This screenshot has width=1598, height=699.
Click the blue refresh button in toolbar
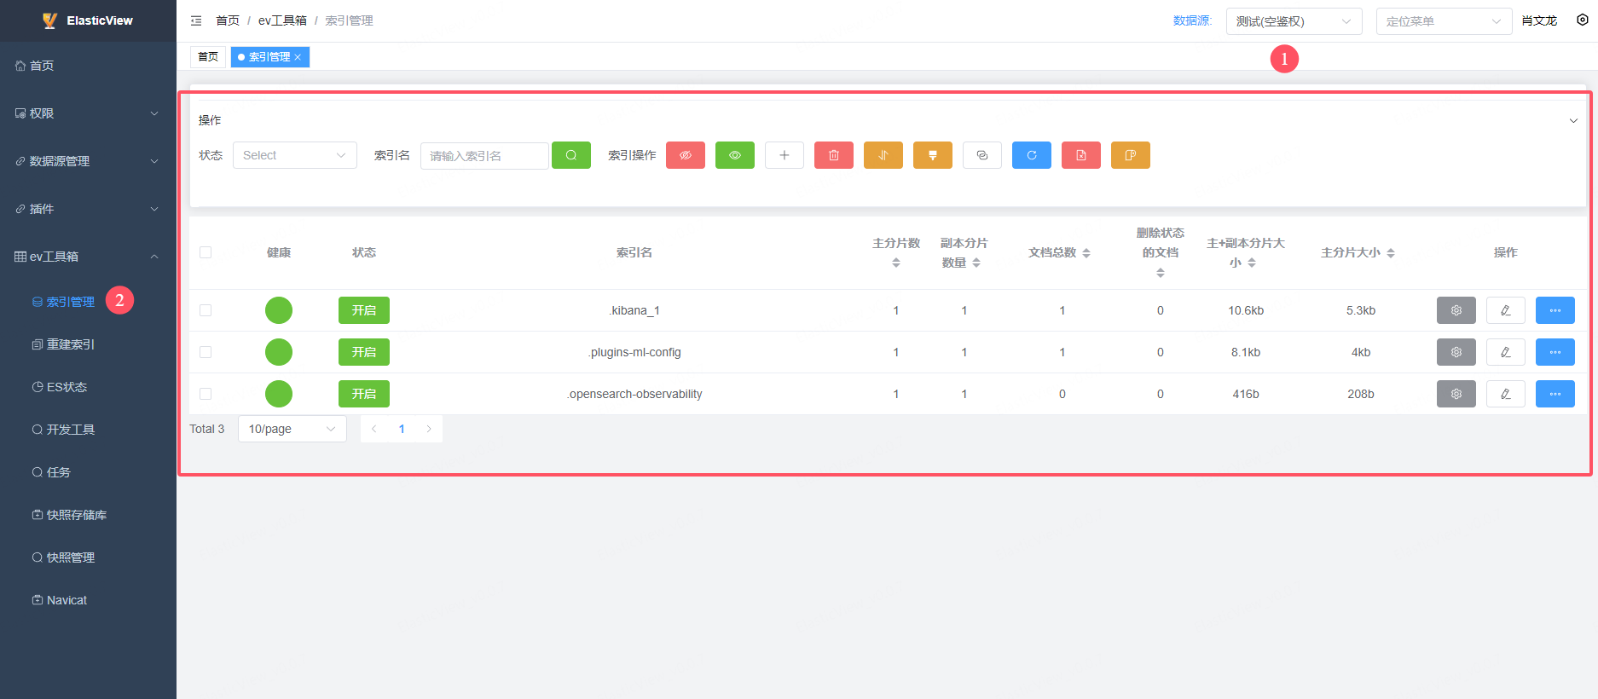click(x=1031, y=155)
